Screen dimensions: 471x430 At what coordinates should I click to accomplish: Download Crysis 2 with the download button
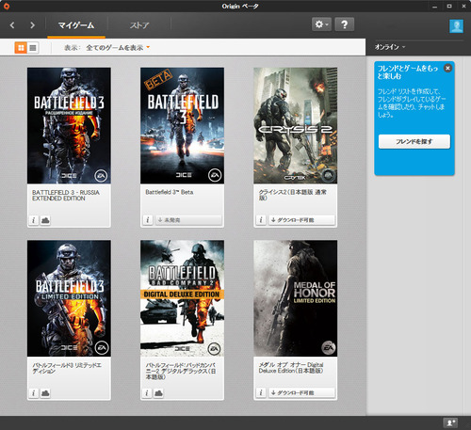click(x=301, y=220)
